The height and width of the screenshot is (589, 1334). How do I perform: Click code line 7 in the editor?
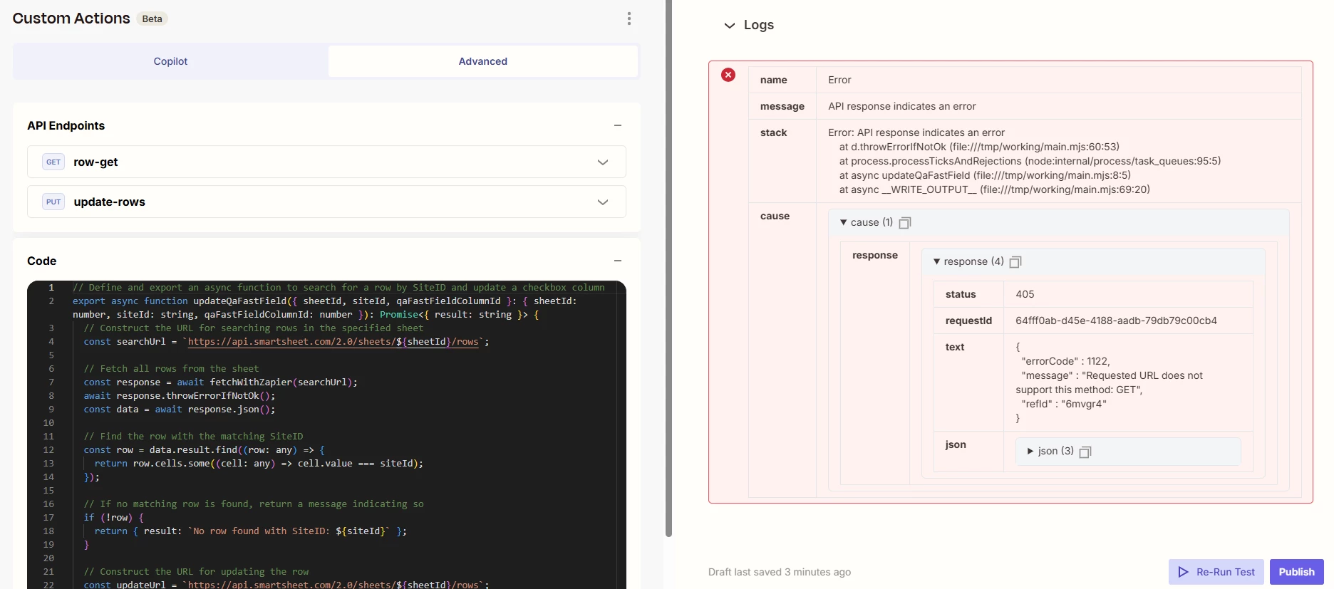(x=220, y=382)
